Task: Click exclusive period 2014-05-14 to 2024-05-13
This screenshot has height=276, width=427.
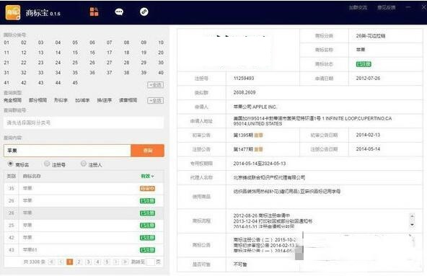Action: (x=260, y=164)
